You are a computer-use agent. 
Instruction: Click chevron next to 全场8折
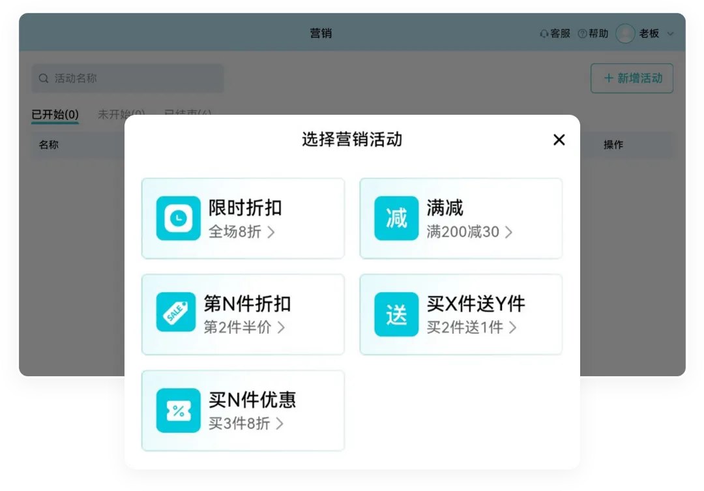point(271,232)
